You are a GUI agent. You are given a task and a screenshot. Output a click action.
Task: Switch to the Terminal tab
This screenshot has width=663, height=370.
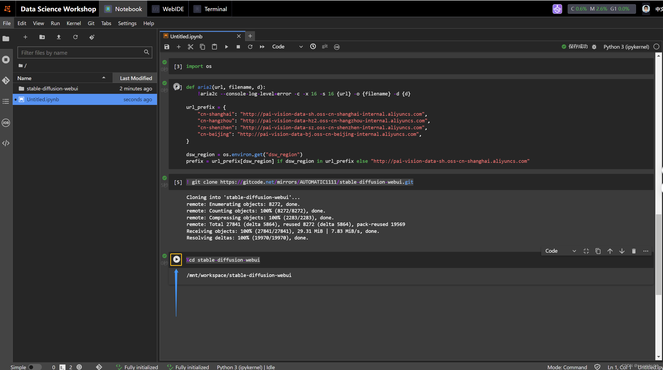click(x=210, y=9)
